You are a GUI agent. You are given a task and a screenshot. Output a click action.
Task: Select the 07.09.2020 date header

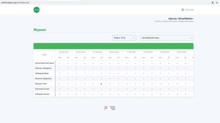[x=97, y=52]
